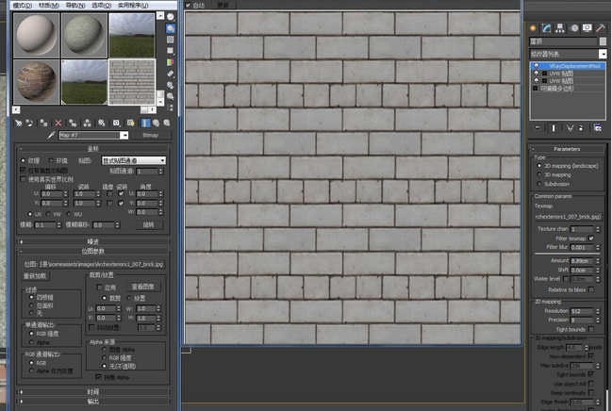Enable the Water level checkbox
612x411 pixels.
[x=566, y=279]
